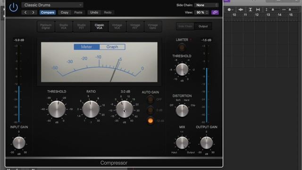Click the horizontal zoom slider

290,9
